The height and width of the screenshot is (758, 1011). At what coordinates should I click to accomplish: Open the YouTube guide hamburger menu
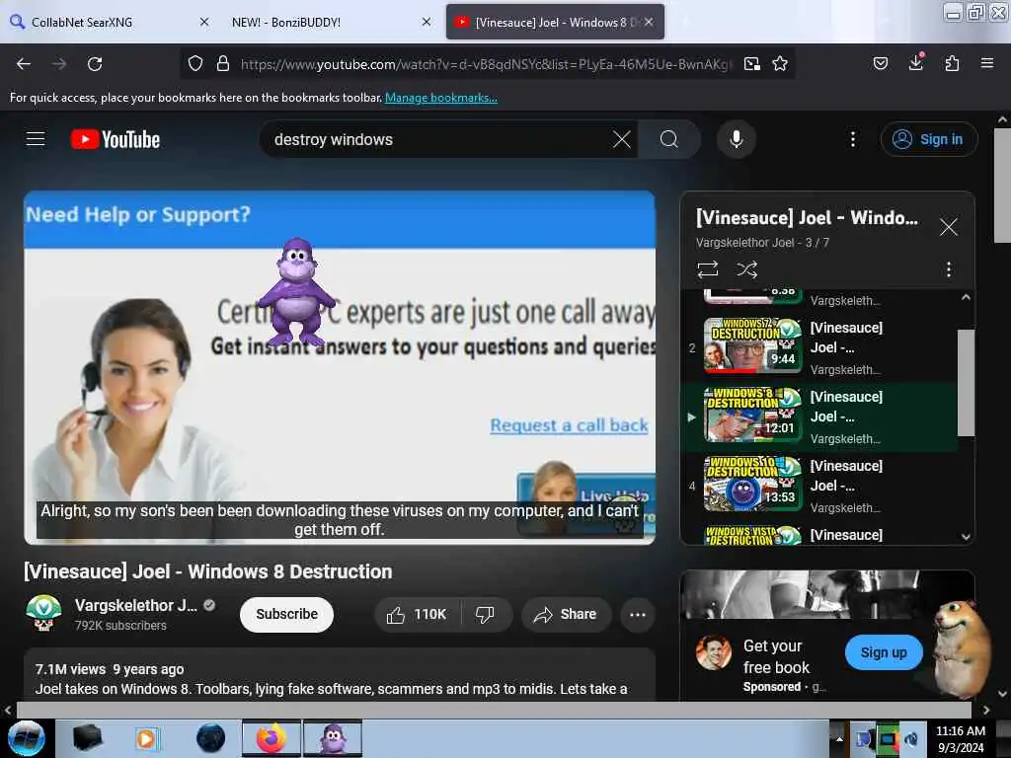36,139
